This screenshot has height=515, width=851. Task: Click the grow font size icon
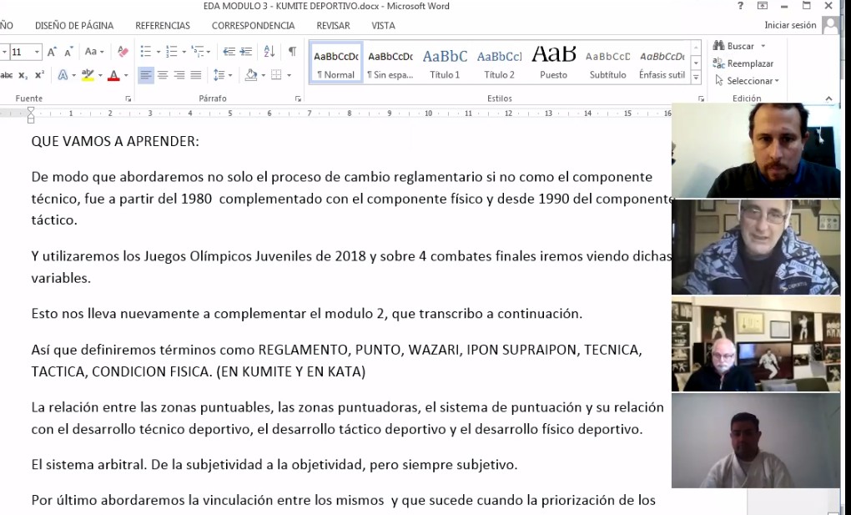tap(52, 52)
